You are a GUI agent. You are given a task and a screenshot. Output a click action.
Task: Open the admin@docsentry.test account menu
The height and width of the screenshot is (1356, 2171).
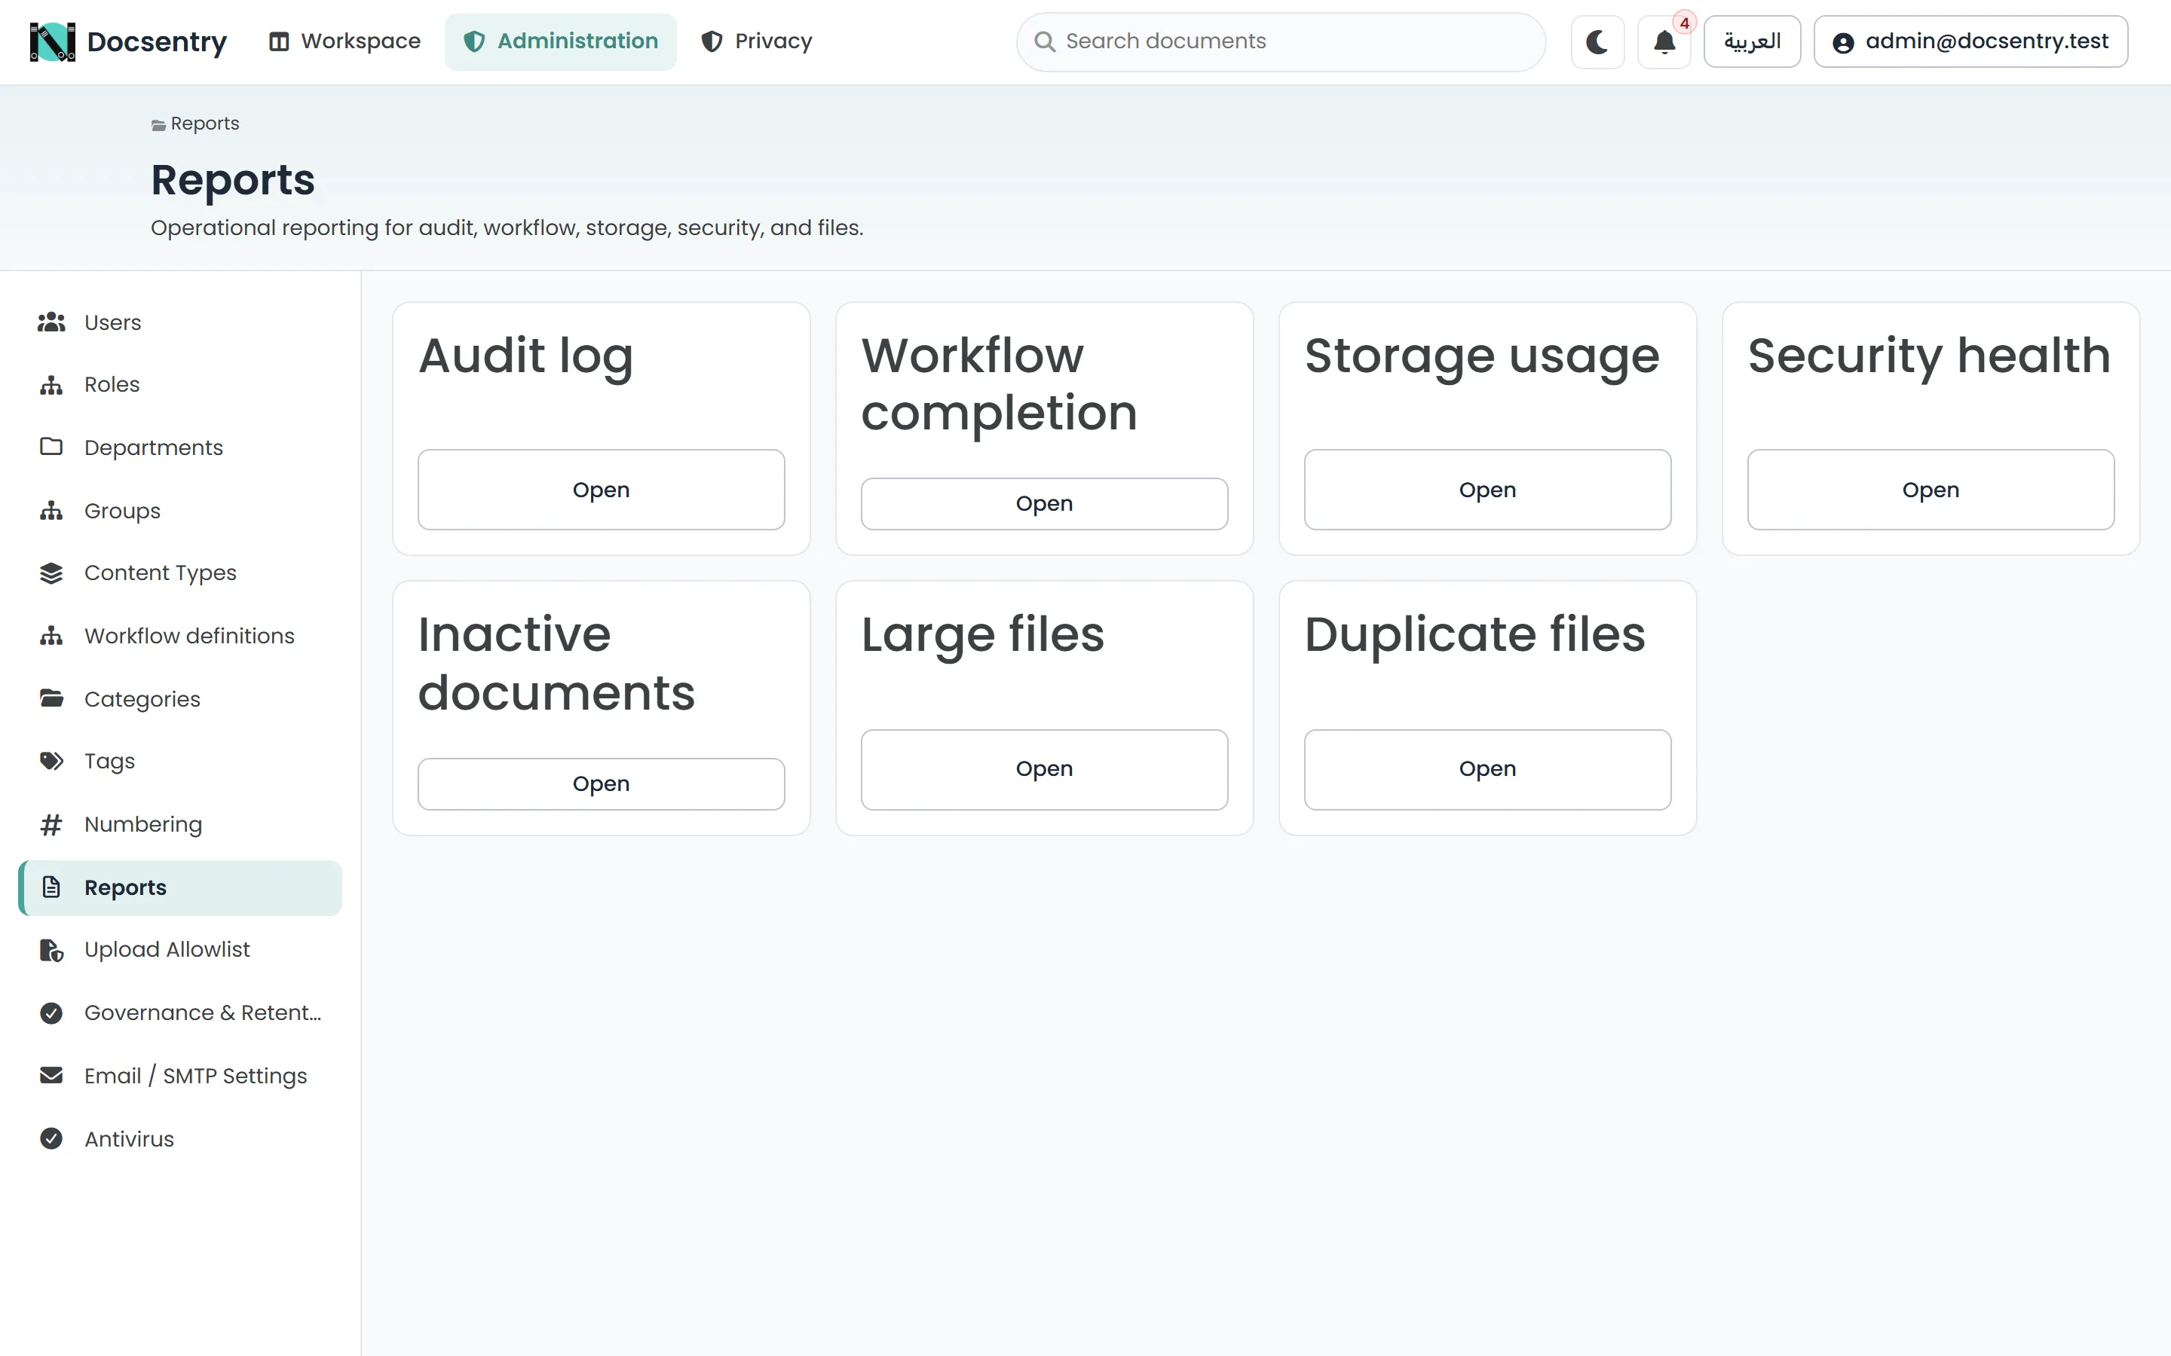coord(1971,41)
